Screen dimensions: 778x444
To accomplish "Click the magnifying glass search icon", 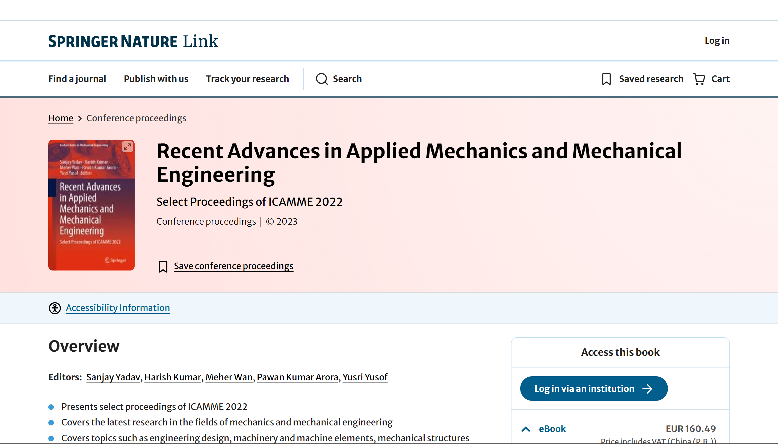I will (x=321, y=79).
